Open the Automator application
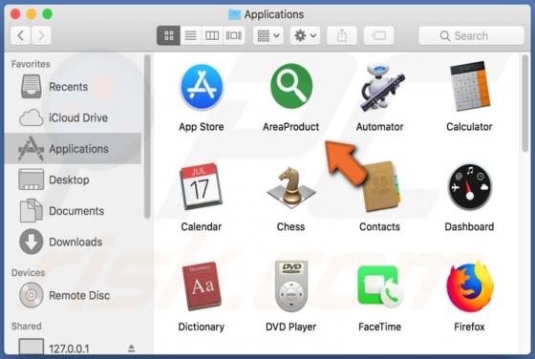 tap(382, 88)
